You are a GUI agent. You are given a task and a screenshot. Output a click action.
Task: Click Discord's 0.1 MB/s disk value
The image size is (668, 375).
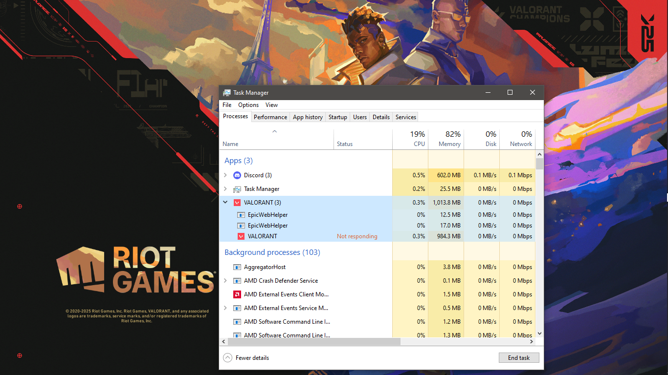[x=485, y=175]
